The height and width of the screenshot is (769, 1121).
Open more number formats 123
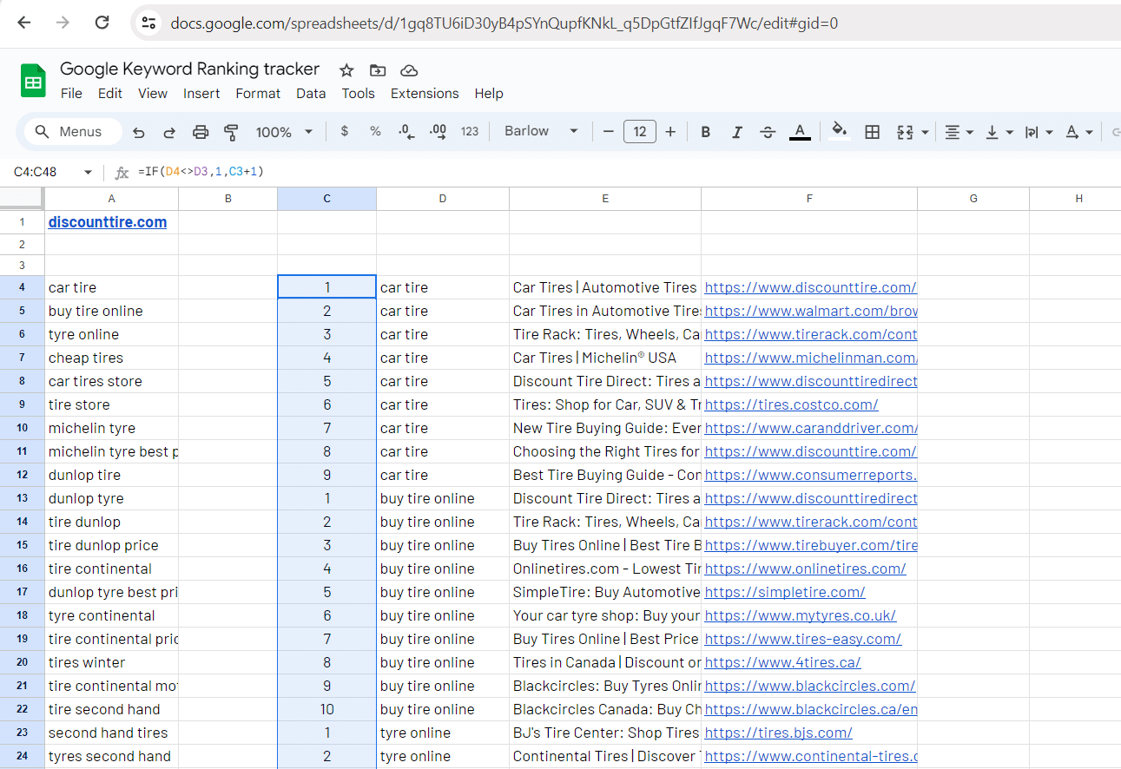tap(470, 132)
